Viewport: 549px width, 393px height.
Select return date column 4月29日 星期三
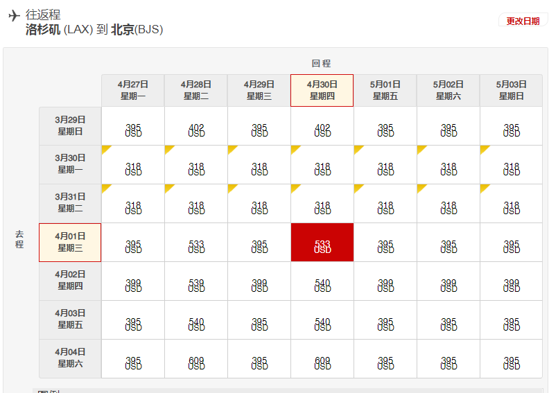tap(259, 90)
